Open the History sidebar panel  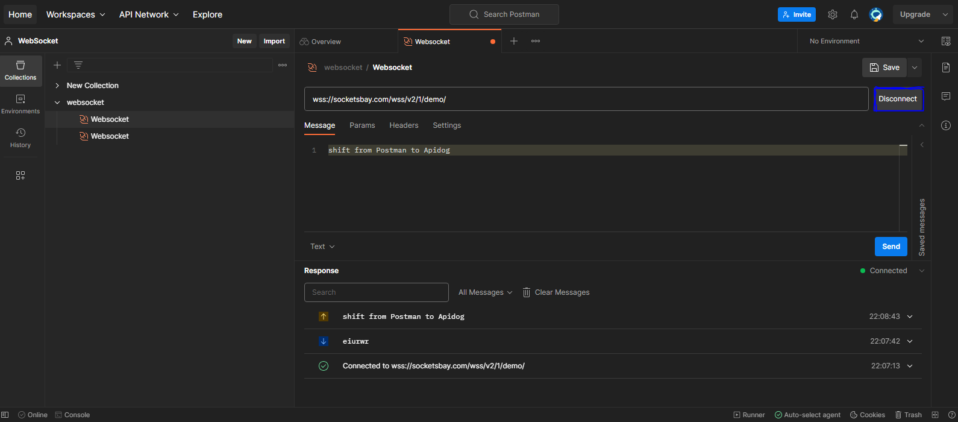[20, 138]
